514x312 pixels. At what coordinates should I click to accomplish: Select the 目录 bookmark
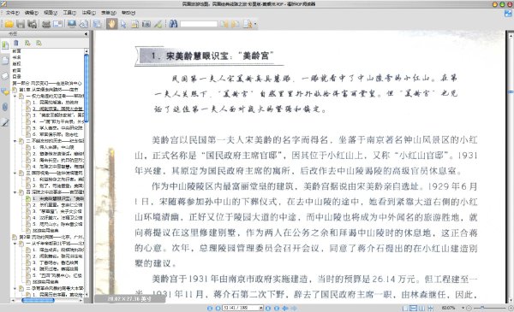tap(16, 77)
